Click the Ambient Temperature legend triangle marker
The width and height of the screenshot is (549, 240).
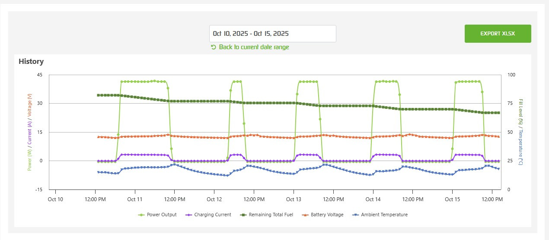tap(355, 215)
